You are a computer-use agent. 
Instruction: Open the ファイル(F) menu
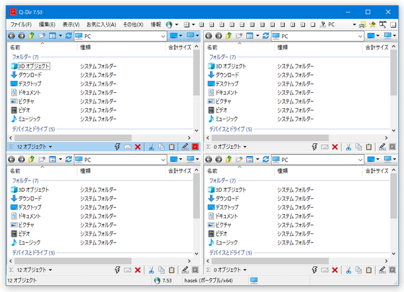coord(21,24)
